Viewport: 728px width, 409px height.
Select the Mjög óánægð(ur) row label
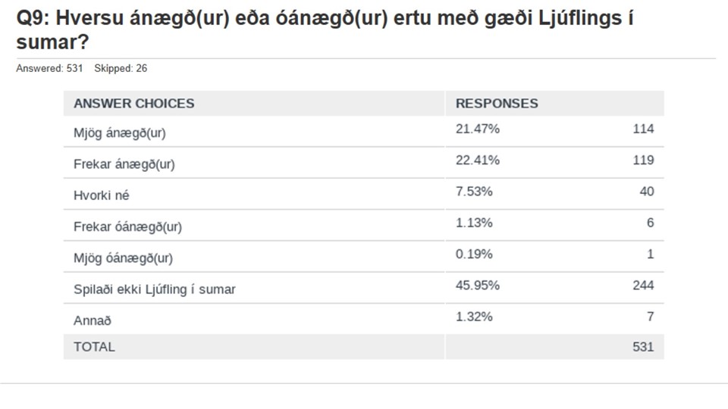coord(123,258)
